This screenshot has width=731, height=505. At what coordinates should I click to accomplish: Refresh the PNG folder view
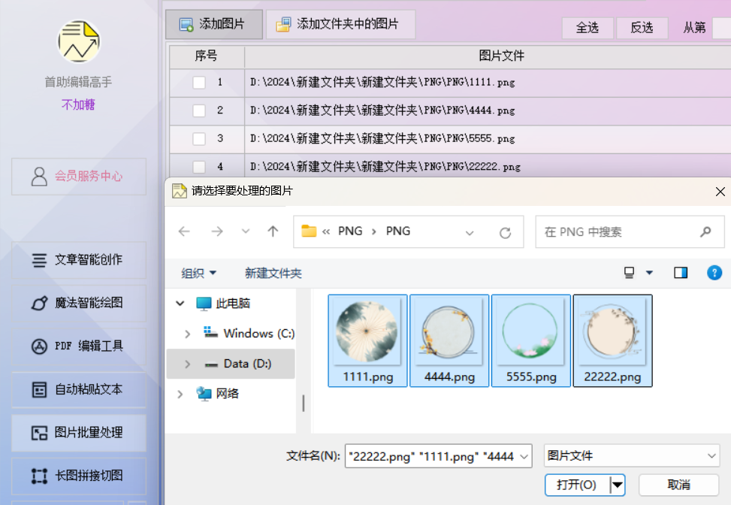pos(506,232)
